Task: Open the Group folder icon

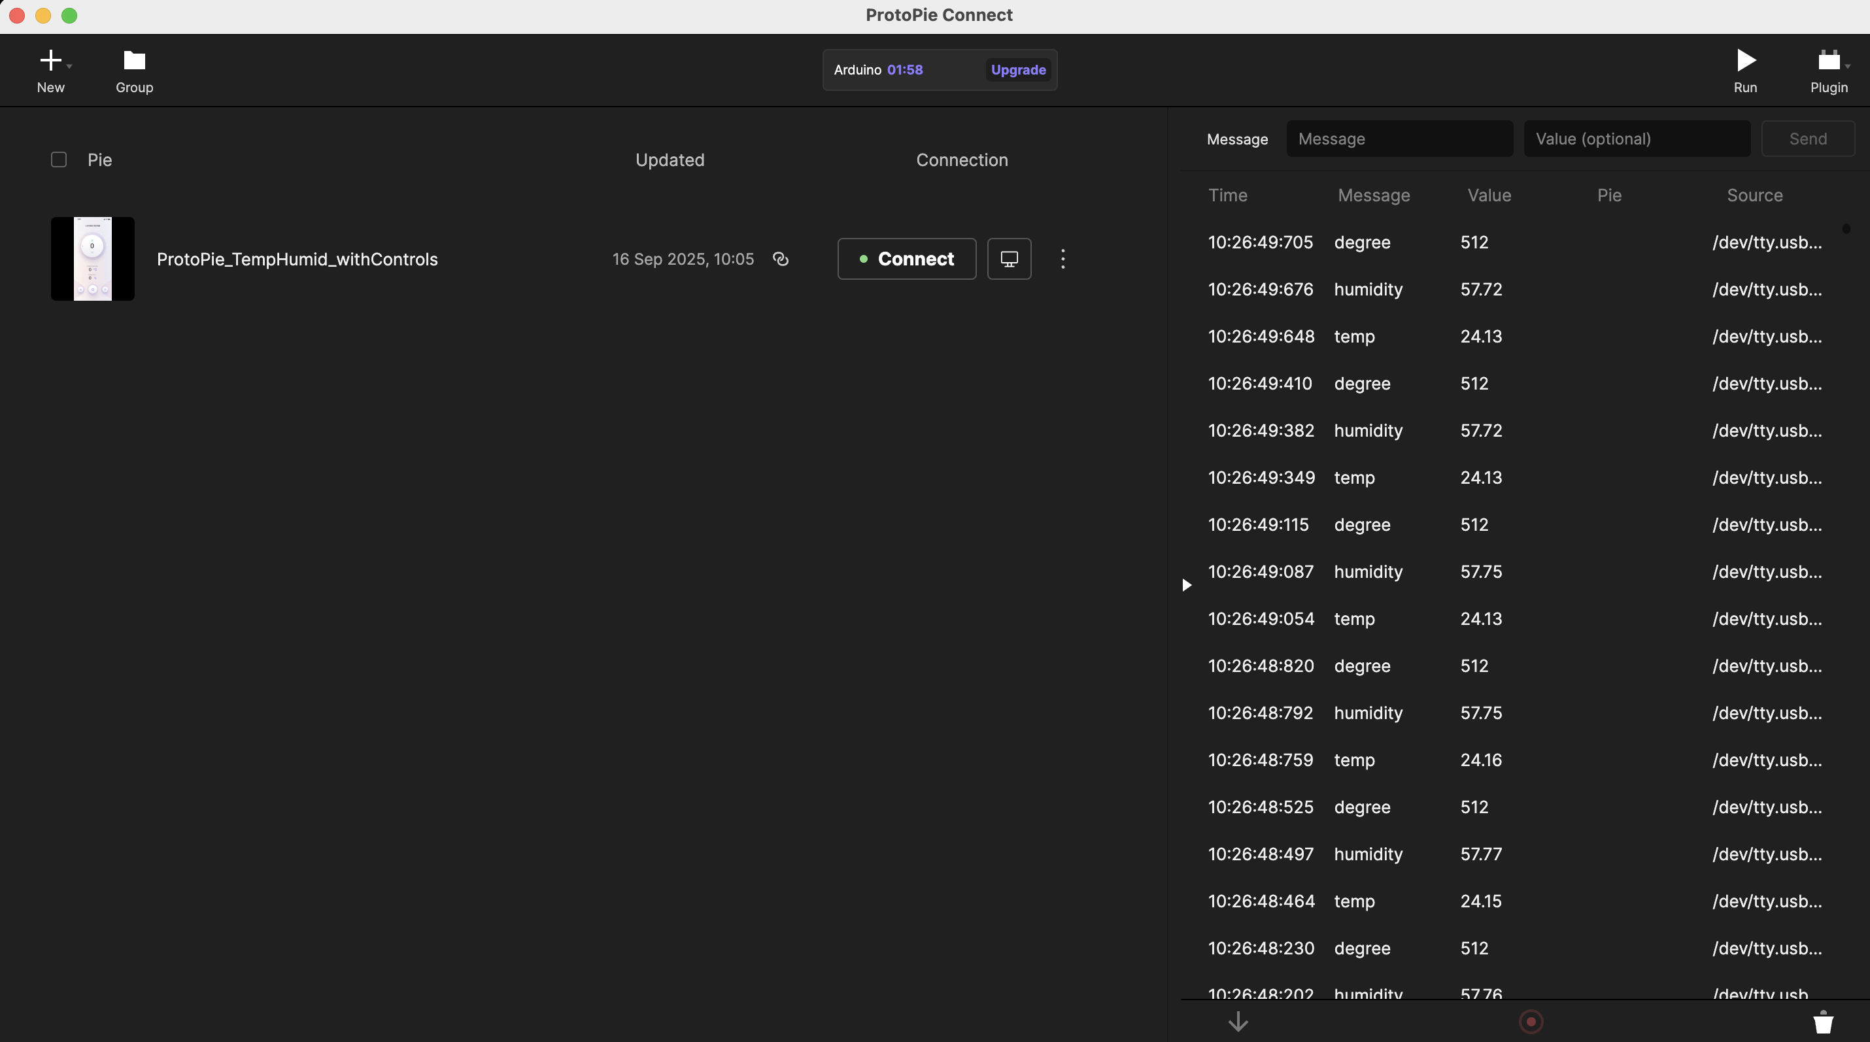Action: pyautogui.click(x=134, y=60)
